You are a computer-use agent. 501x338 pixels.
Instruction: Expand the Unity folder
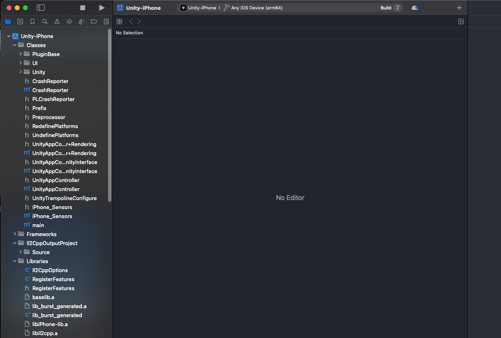pyautogui.click(x=20, y=72)
